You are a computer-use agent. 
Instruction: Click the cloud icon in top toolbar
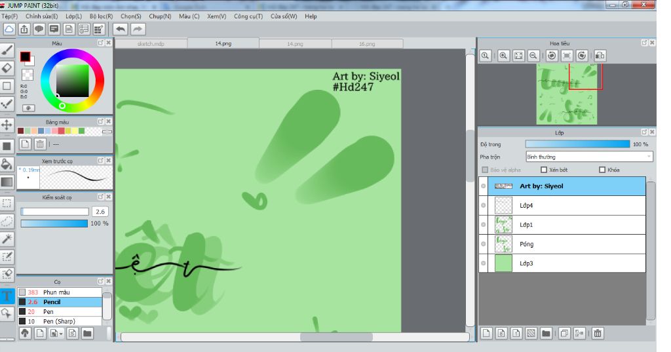(x=9, y=29)
